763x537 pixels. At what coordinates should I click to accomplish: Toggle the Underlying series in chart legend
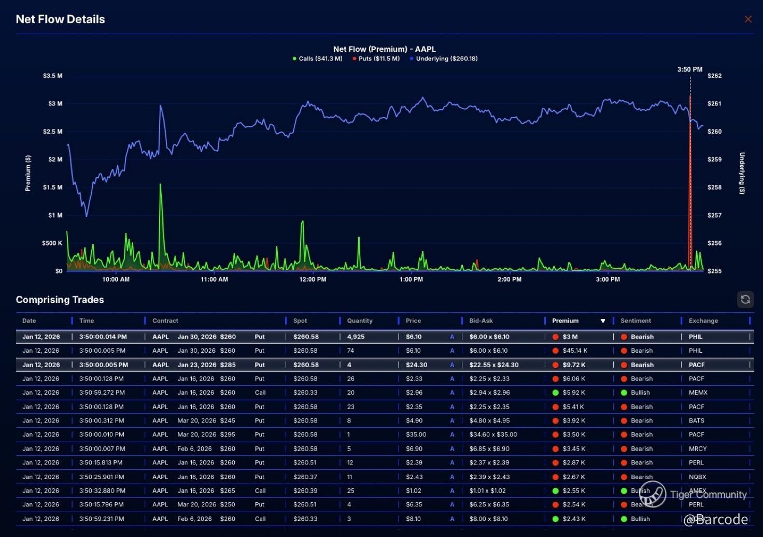[444, 59]
